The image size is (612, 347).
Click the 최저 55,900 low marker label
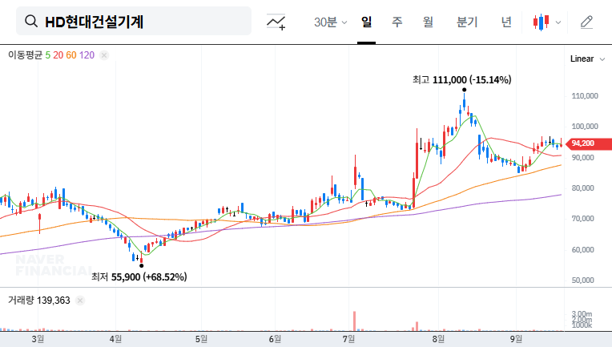[x=139, y=277]
